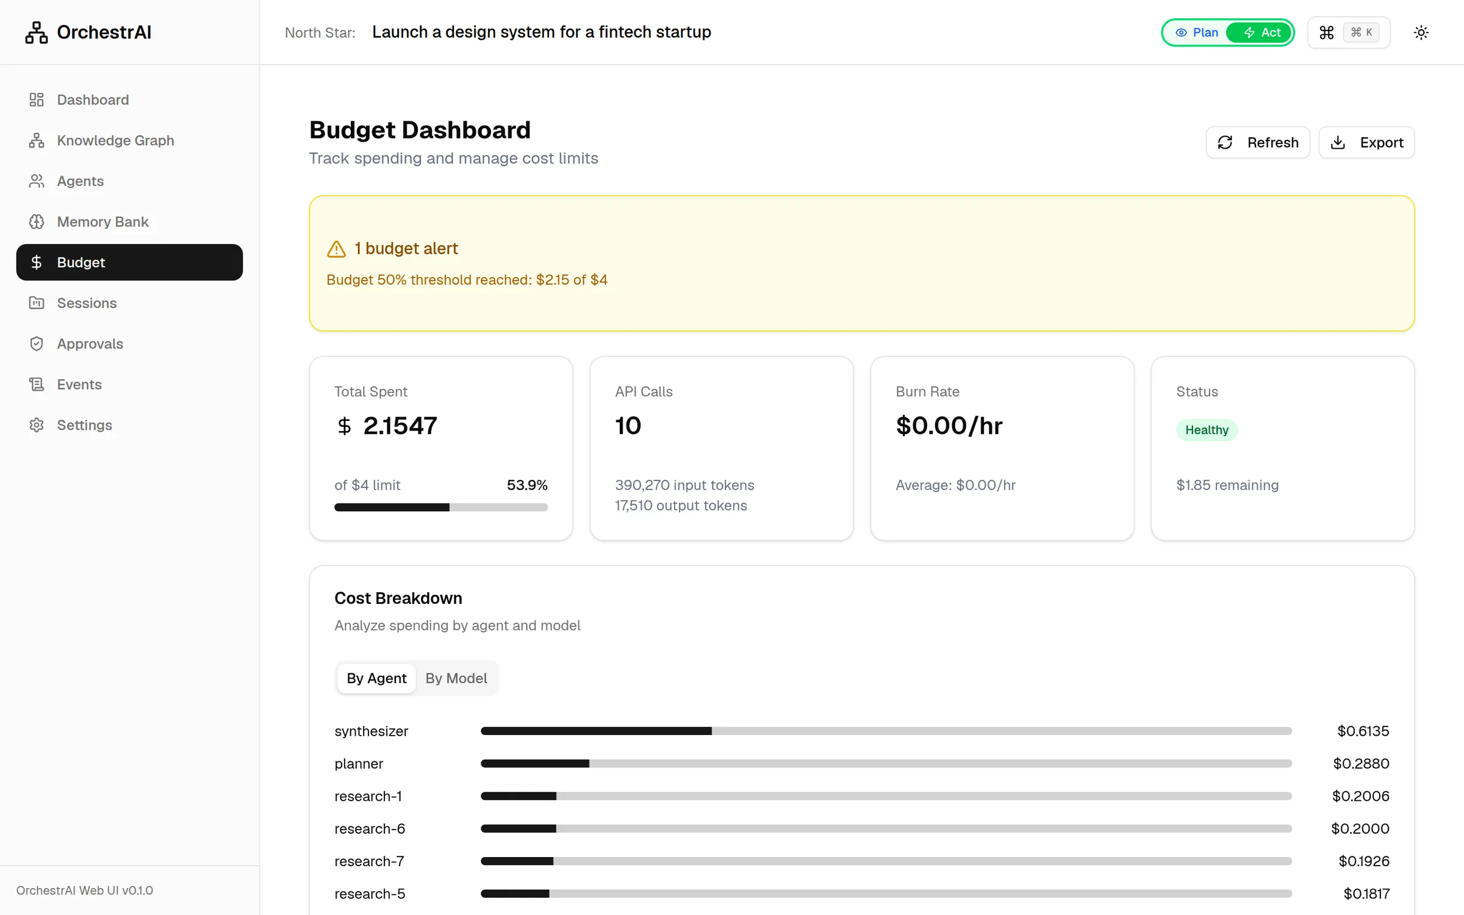Open command palette with ⌘K button
Viewport: 1464px width, 915px height.
tap(1349, 32)
